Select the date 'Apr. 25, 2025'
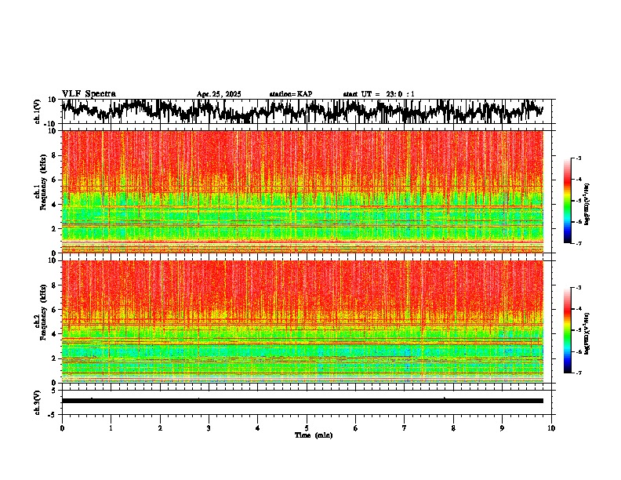Screen dimensions: 621x480 pyautogui.click(x=219, y=94)
